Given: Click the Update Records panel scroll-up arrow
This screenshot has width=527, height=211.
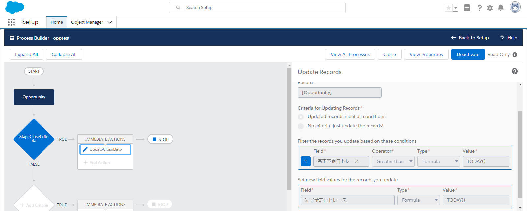Looking at the screenshot, I should [x=520, y=85].
